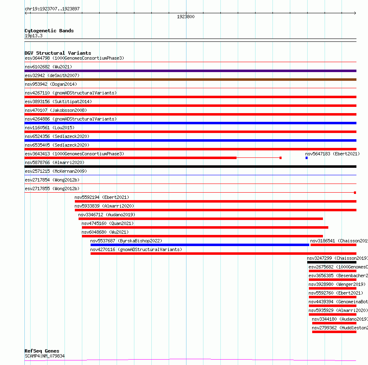The image size is (368, 365).
Task: Select nsv5933839 (Almarri2020) label
Action: 104,206
